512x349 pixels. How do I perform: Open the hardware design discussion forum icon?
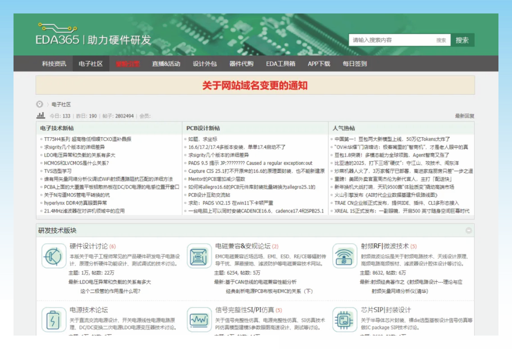[54, 256]
